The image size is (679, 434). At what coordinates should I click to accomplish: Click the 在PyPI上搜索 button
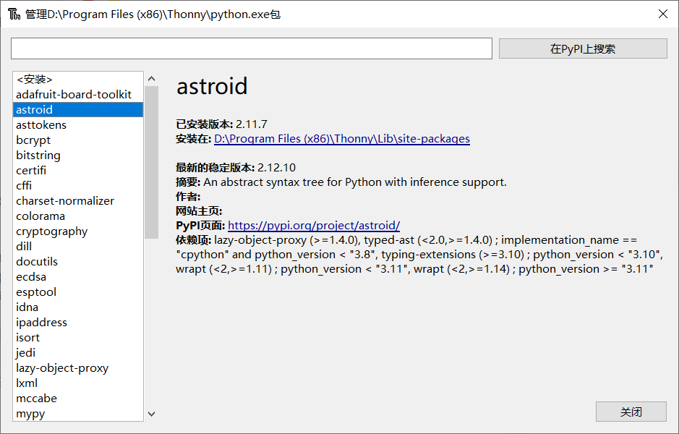pos(583,48)
